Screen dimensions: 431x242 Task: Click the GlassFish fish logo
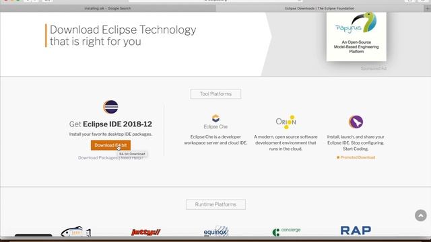click(75, 231)
